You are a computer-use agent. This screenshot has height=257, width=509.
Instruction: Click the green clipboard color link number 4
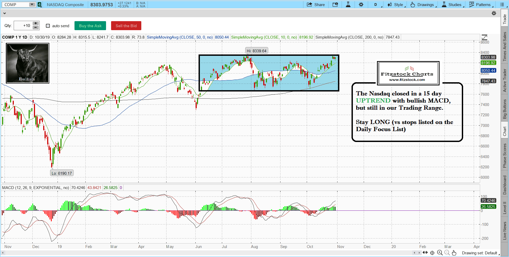tap(40, 4)
